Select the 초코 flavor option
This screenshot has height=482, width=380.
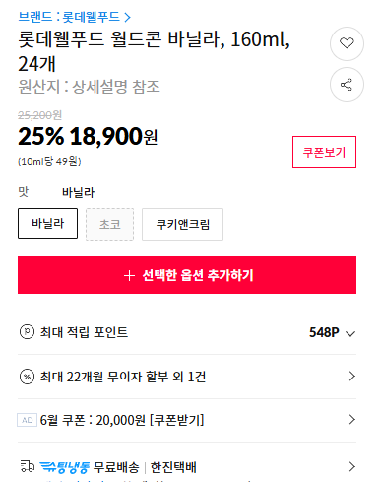pyautogui.click(x=109, y=224)
